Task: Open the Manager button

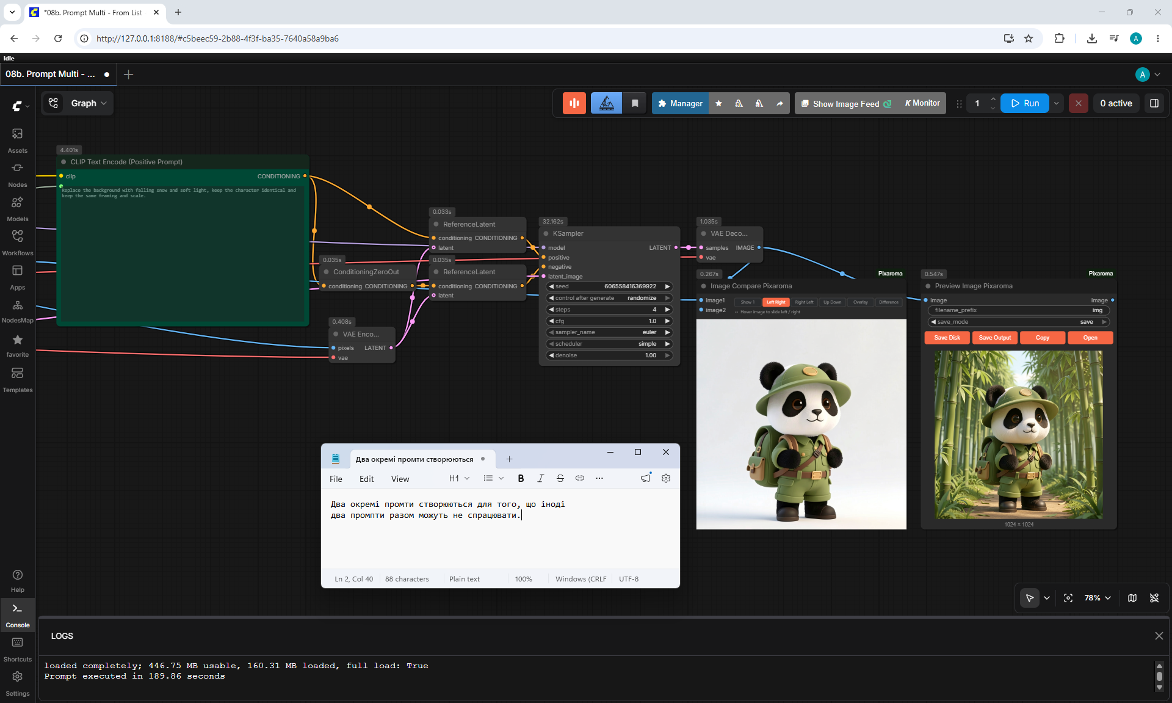Action: pos(680,103)
